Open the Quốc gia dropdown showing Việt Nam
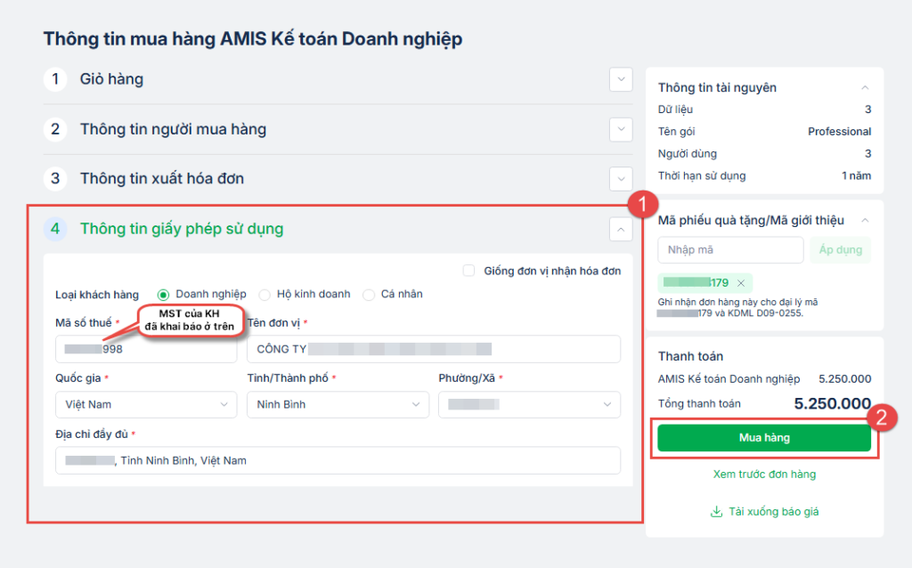This screenshot has width=912, height=568. click(146, 405)
